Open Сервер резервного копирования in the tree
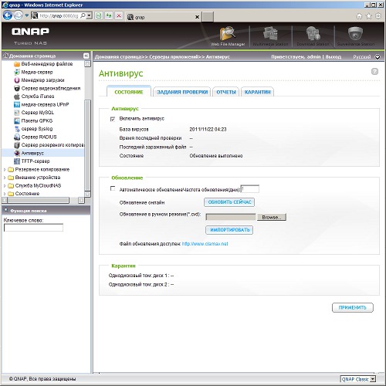The height and width of the screenshot is (386, 386). click(x=52, y=145)
